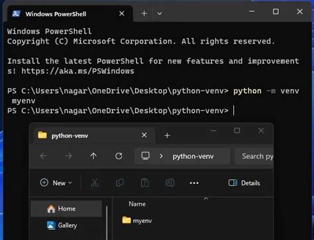The height and width of the screenshot is (240, 314).
Task: Maximize the File Explorer window
Action: click(237, 131)
